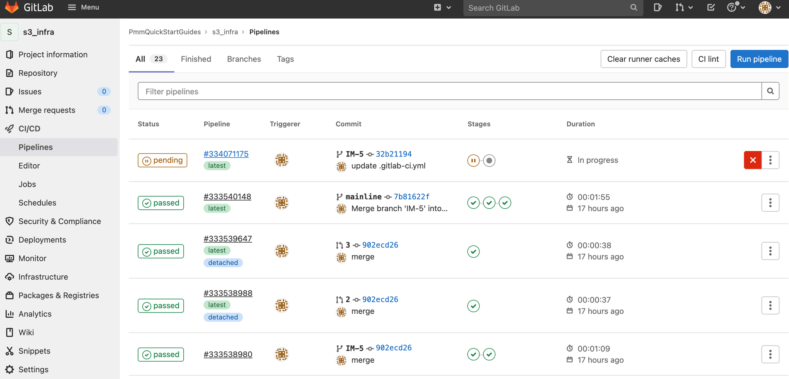
Task: Select the Analytics chart icon
Action: tap(9, 314)
